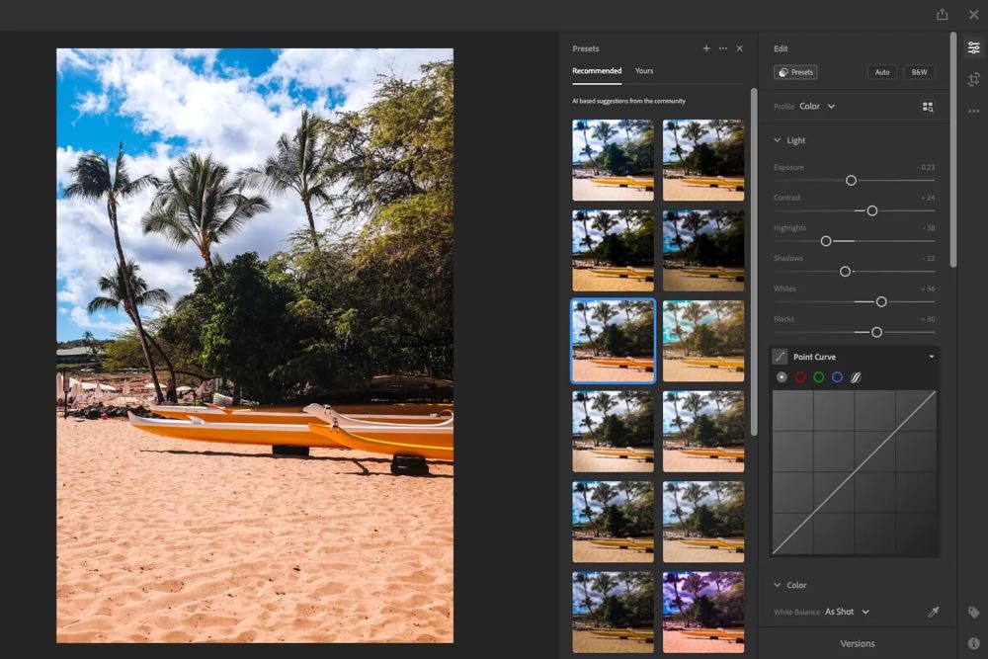Switch to the Yours presets tab
The image size is (988, 659).
pos(644,71)
